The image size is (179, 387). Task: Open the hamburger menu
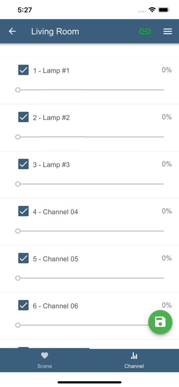tap(168, 31)
